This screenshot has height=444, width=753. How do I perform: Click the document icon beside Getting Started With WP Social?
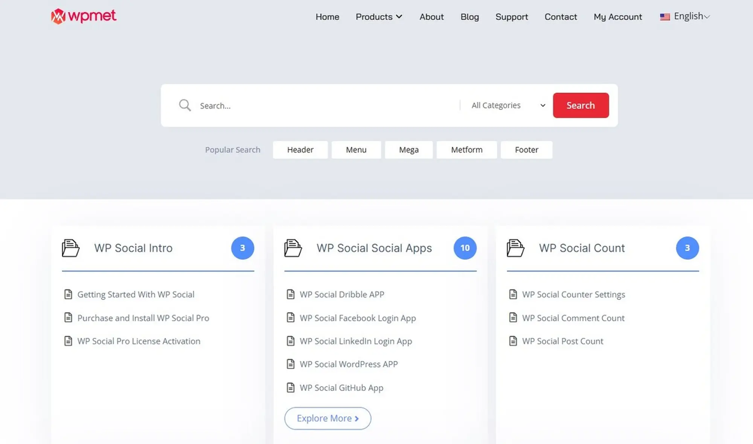click(x=68, y=294)
